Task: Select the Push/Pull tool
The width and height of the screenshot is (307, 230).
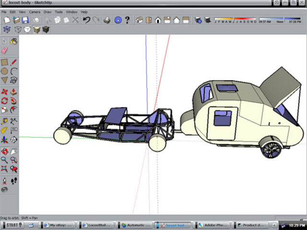Action: coord(13,92)
